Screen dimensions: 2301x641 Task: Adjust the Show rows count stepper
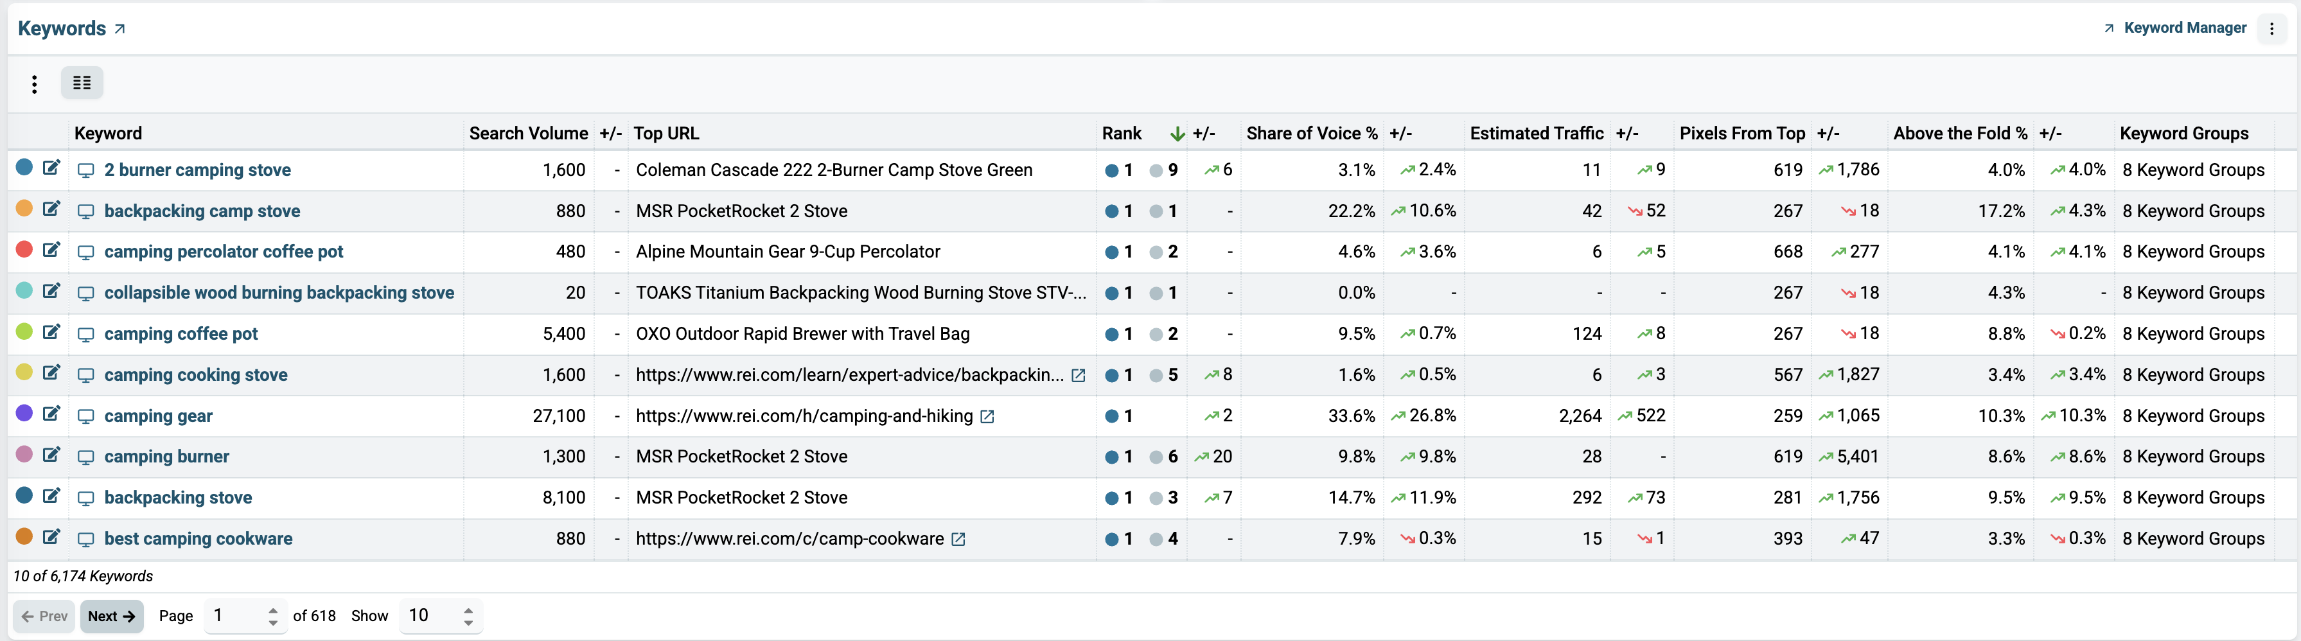(x=468, y=616)
